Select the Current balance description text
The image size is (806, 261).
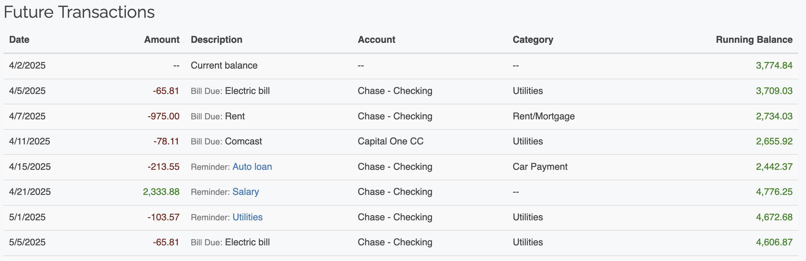pos(224,65)
